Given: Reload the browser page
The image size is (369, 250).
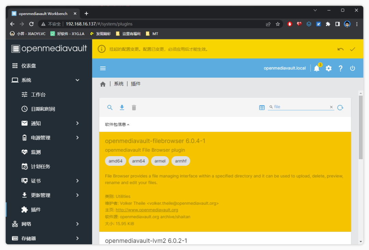Looking at the screenshot, I should [31, 24].
